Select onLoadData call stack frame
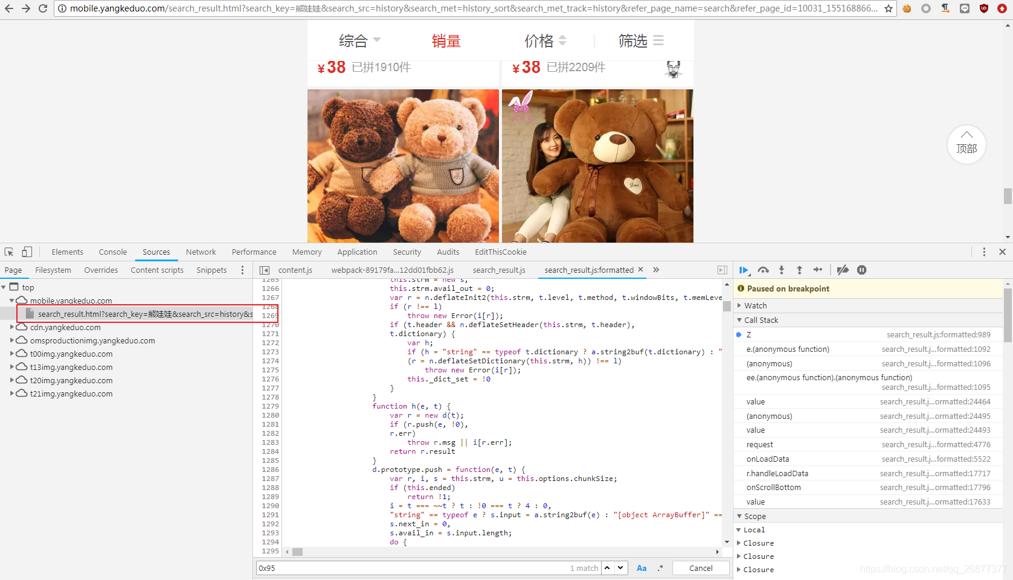The image size is (1013, 580). coord(867,459)
